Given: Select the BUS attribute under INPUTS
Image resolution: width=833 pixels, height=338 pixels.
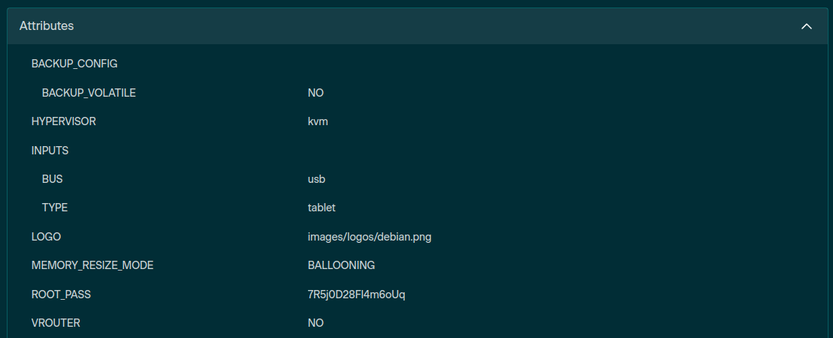Looking at the screenshot, I should pyautogui.click(x=53, y=179).
